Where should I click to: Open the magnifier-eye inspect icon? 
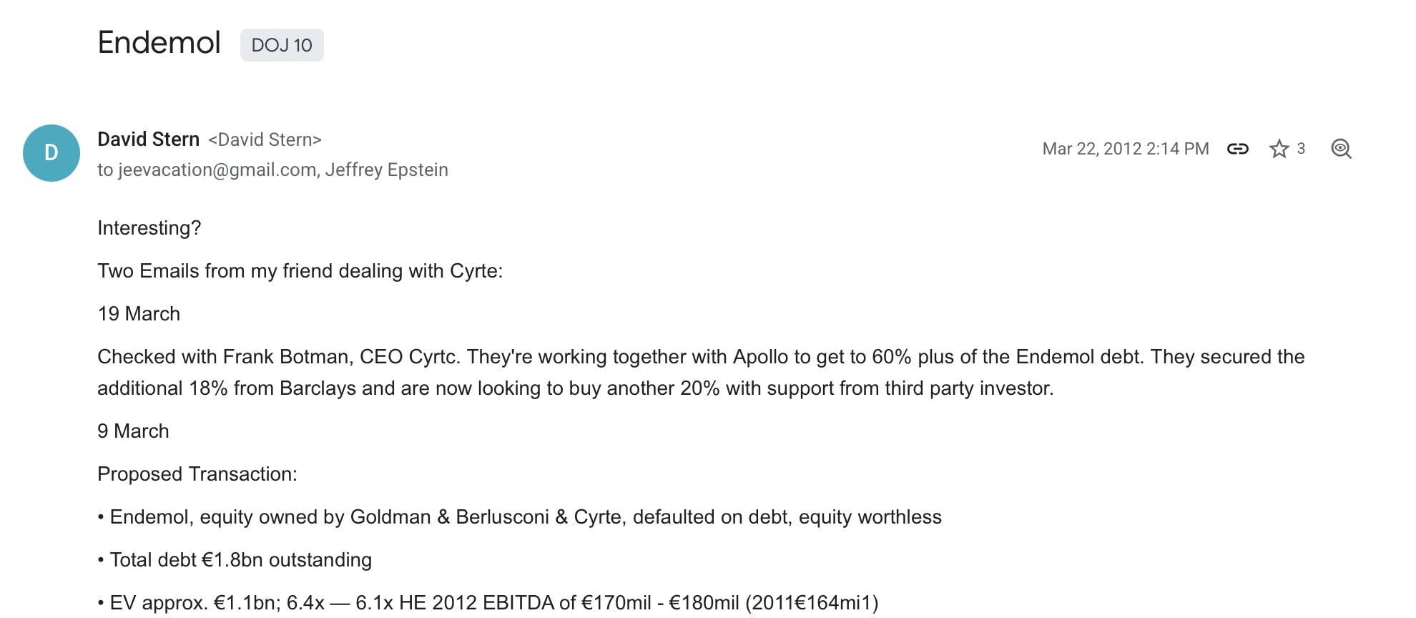coord(1341,149)
